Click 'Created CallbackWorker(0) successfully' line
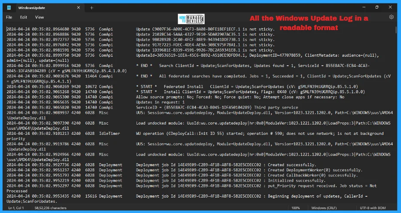 pyautogui.click(x=182, y=175)
